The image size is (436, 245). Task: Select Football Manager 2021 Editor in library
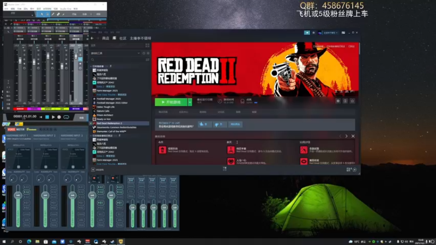click(x=112, y=103)
